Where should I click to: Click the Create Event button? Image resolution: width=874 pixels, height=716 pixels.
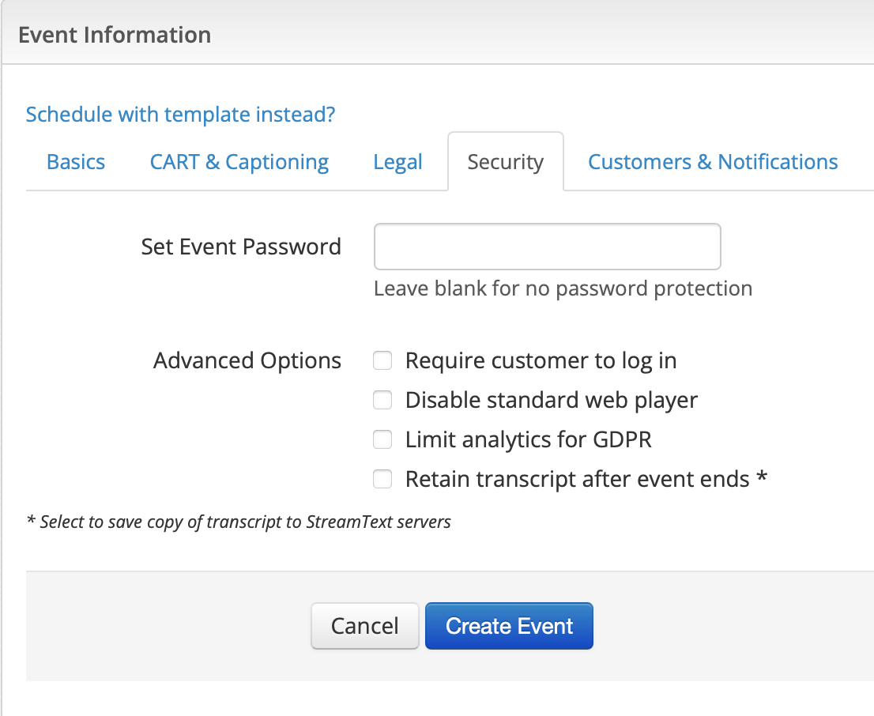[x=509, y=626]
